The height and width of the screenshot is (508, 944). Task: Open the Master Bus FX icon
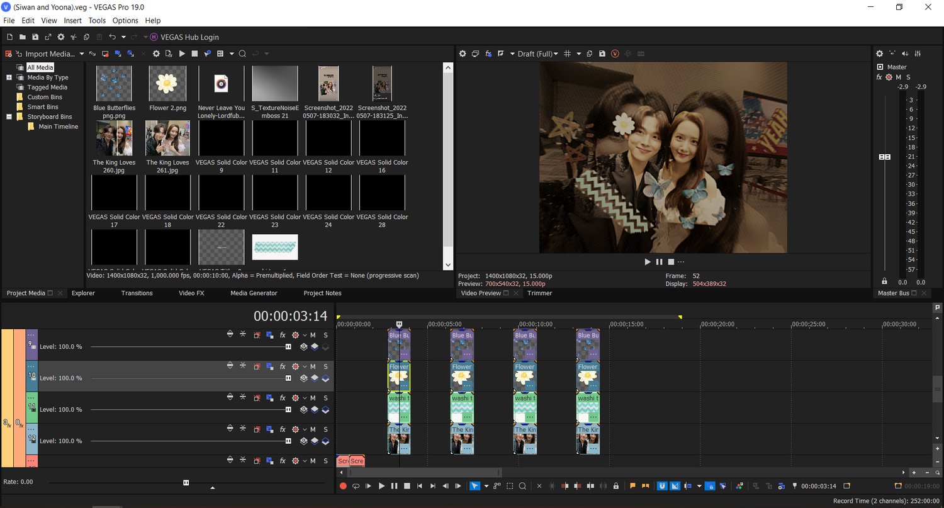point(879,77)
